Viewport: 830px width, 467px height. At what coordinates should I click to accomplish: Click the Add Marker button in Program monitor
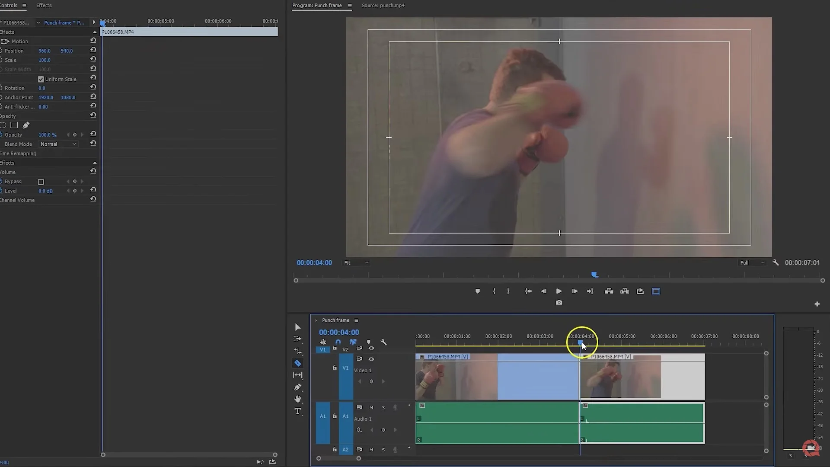pos(478,291)
